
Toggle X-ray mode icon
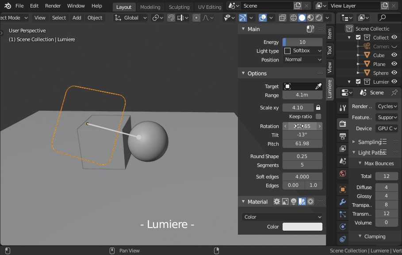[x=282, y=18]
